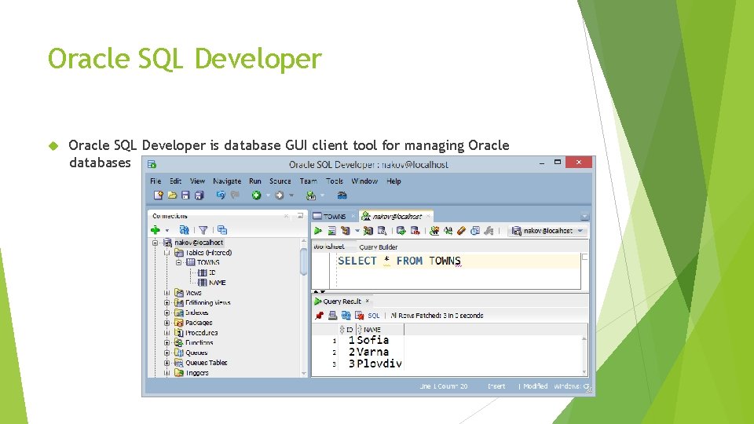754x424 pixels.
Task: Open the Tools menu
Action: click(335, 181)
